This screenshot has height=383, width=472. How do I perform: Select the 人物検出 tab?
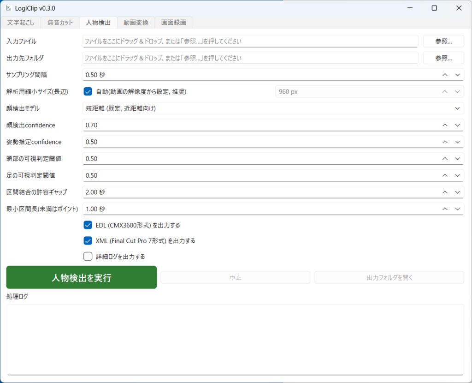(98, 23)
